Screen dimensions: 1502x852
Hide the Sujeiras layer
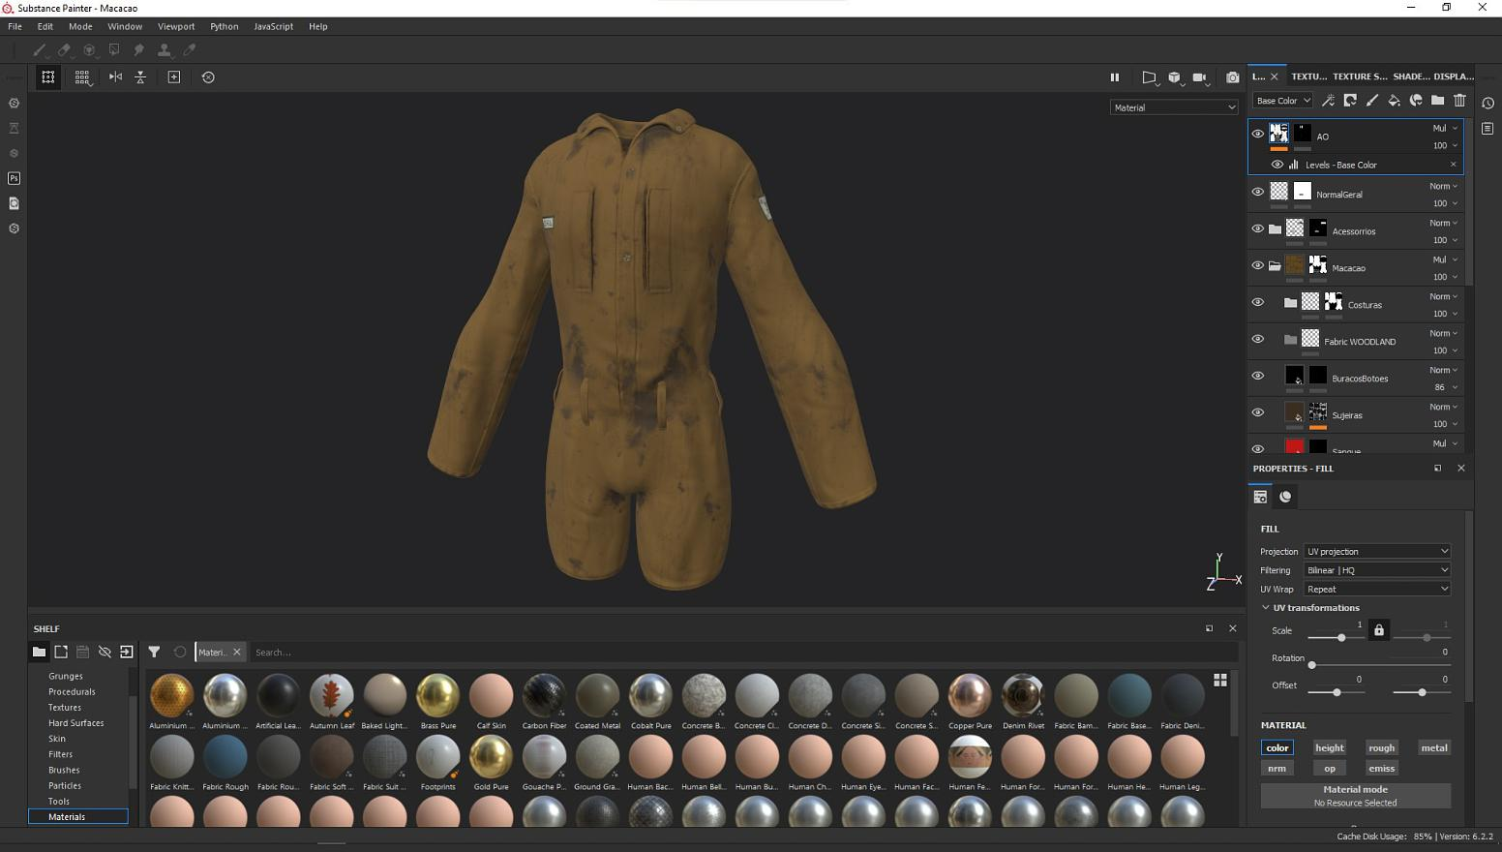coord(1258,413)
